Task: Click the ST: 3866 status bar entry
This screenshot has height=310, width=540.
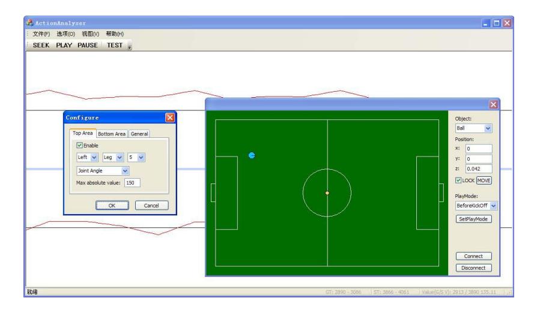Action: pos(391,292)
